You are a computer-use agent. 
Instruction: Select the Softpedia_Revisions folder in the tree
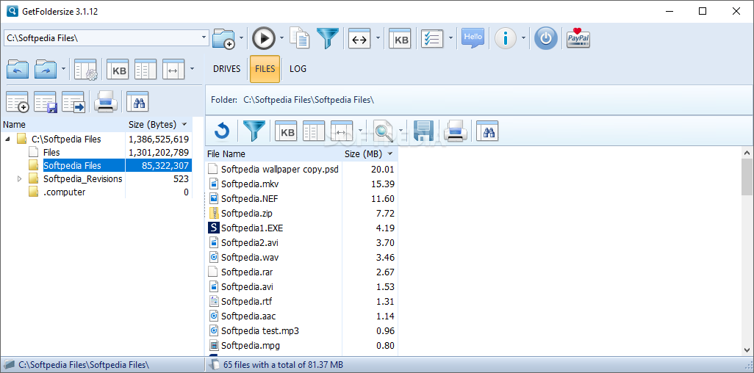pyautogui.click(x=83, y=179)
